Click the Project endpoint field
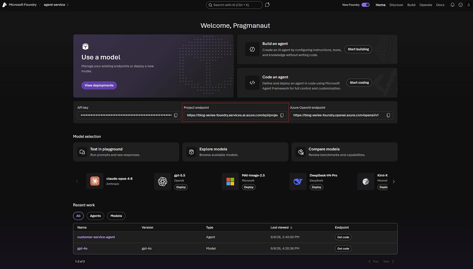 235,115
